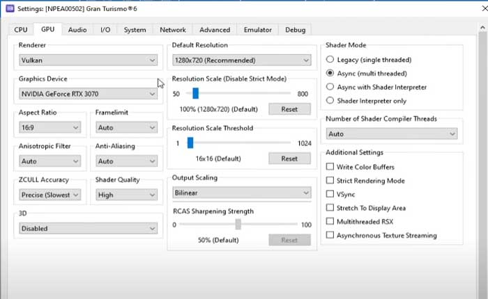
Task: Open the Framelimit dropdown
Action: point(127,128)
